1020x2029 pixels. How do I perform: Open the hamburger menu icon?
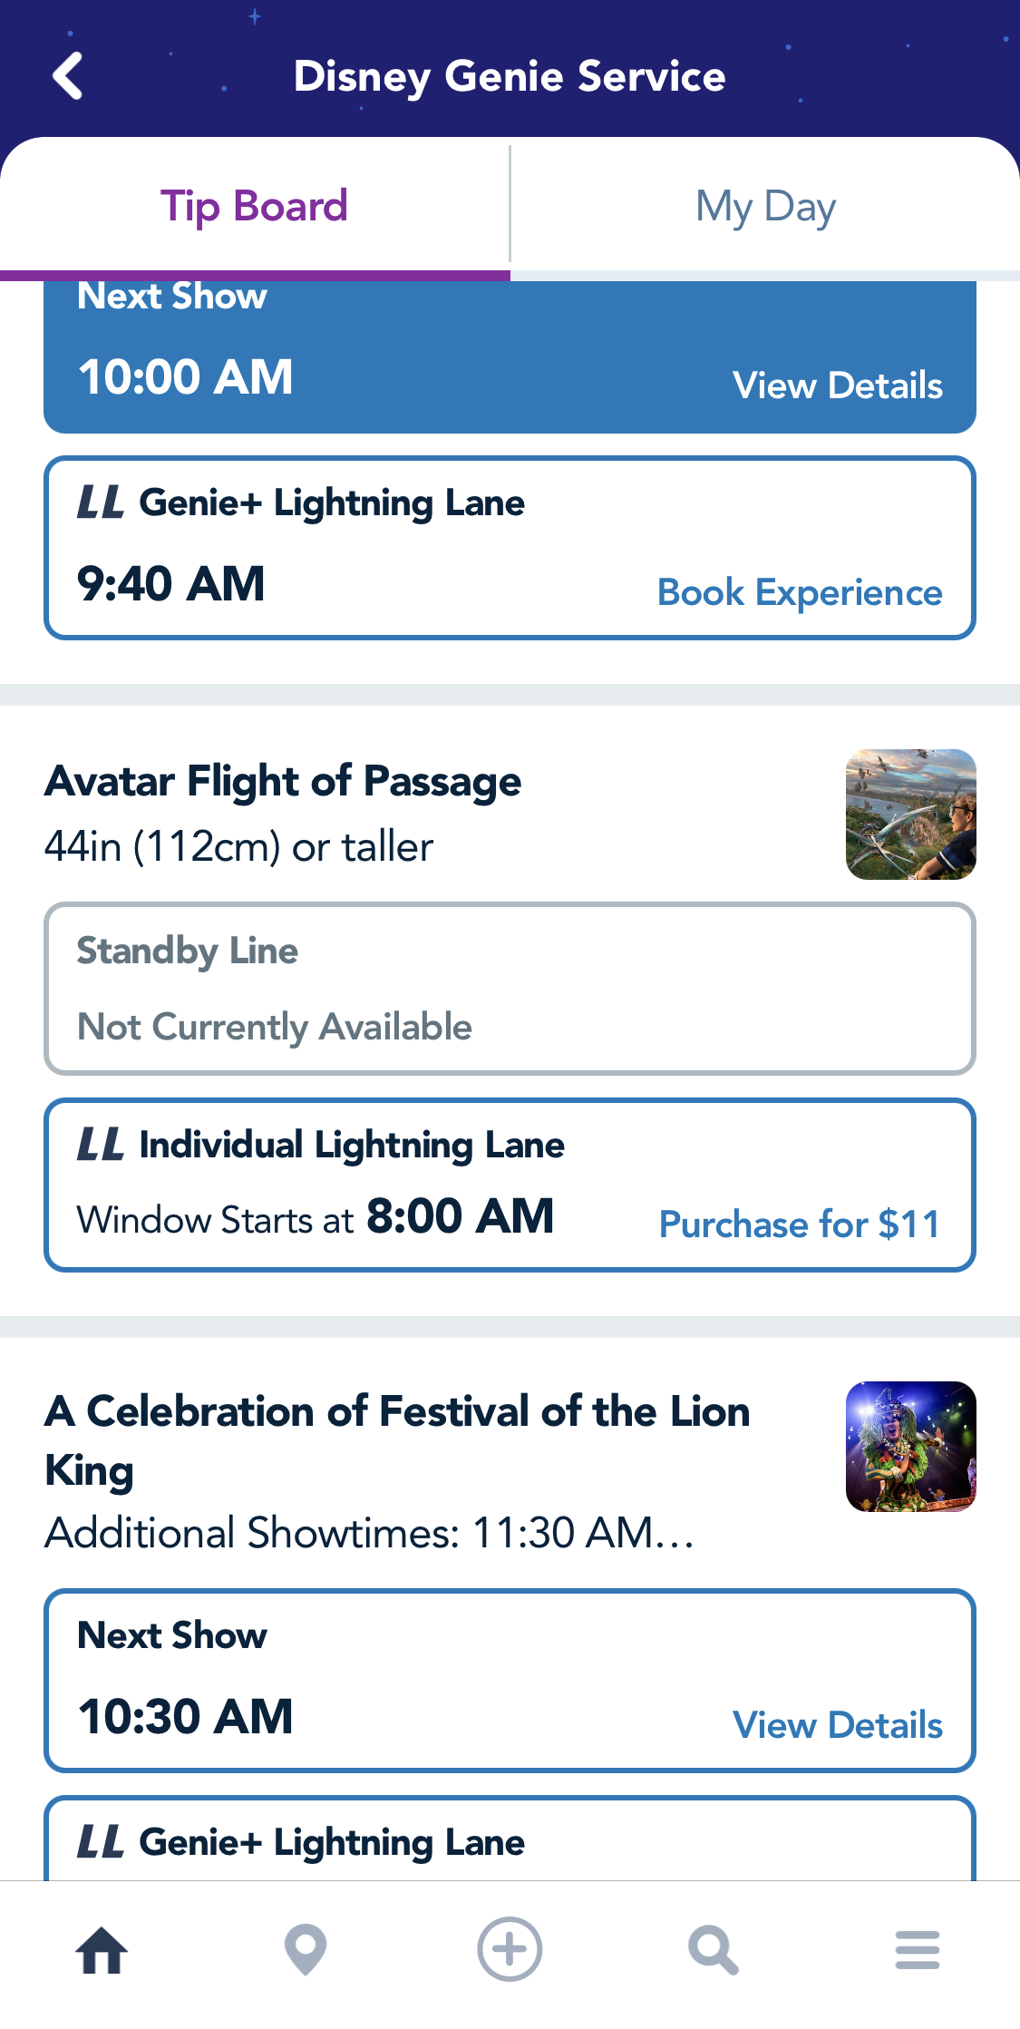pyautogui.click(x=918, y=1949)
